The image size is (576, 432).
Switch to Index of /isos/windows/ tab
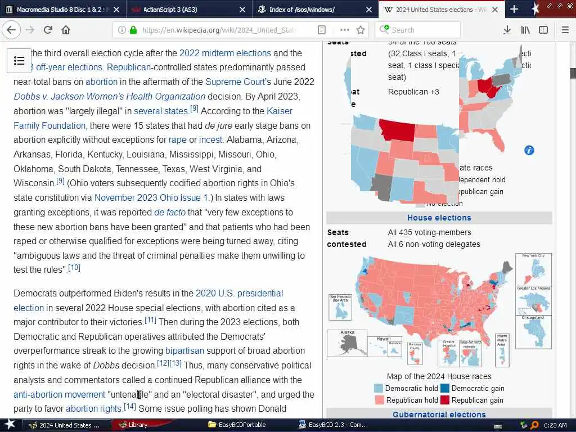pos(316,10)
